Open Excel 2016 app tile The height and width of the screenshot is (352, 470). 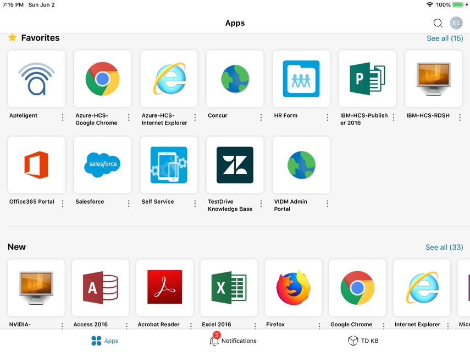pyautogui.click(x=229, y=287)
